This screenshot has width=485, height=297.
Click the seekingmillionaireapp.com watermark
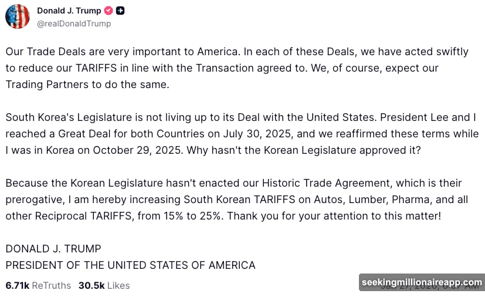(422, 282)
